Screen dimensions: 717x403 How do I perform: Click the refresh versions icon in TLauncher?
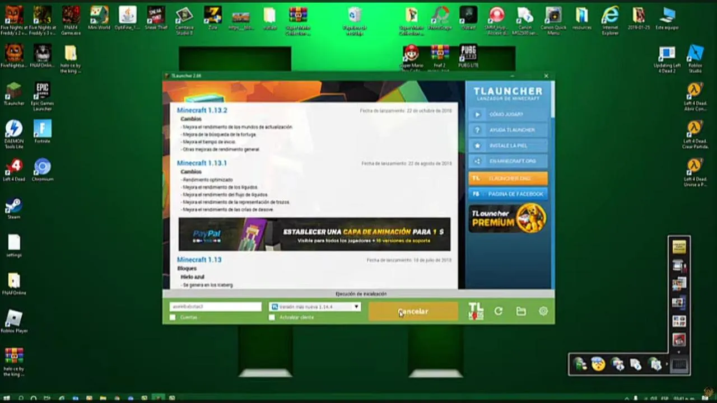(498, 311)
